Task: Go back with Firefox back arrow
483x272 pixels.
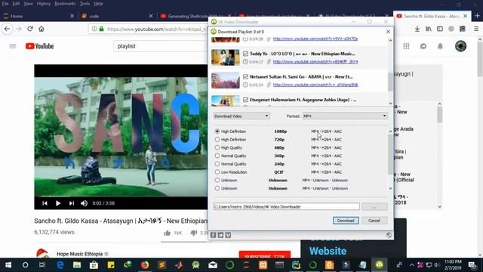Action: pos(7,29)
